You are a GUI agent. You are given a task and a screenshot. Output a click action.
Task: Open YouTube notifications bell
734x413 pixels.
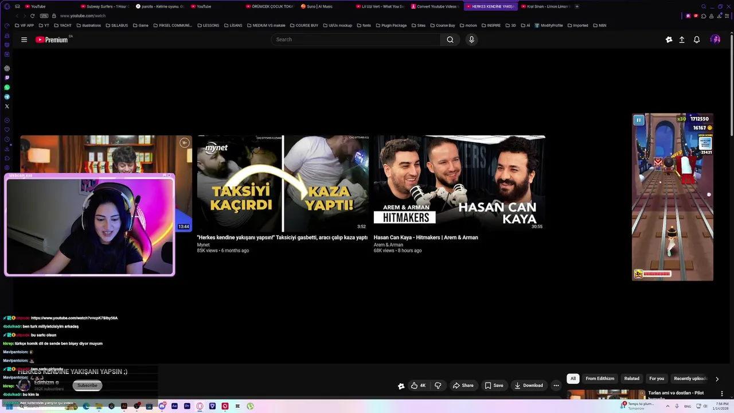(697, 40)
